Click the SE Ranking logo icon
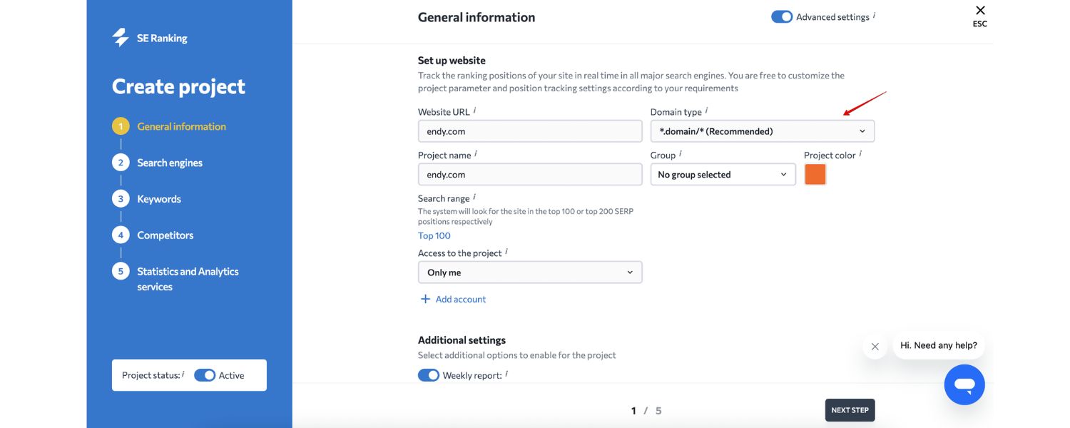The image size is (1070, 428). coord(121,38)
